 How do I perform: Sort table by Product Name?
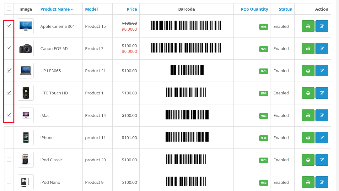pyautogui.click(x=57, y=9)
